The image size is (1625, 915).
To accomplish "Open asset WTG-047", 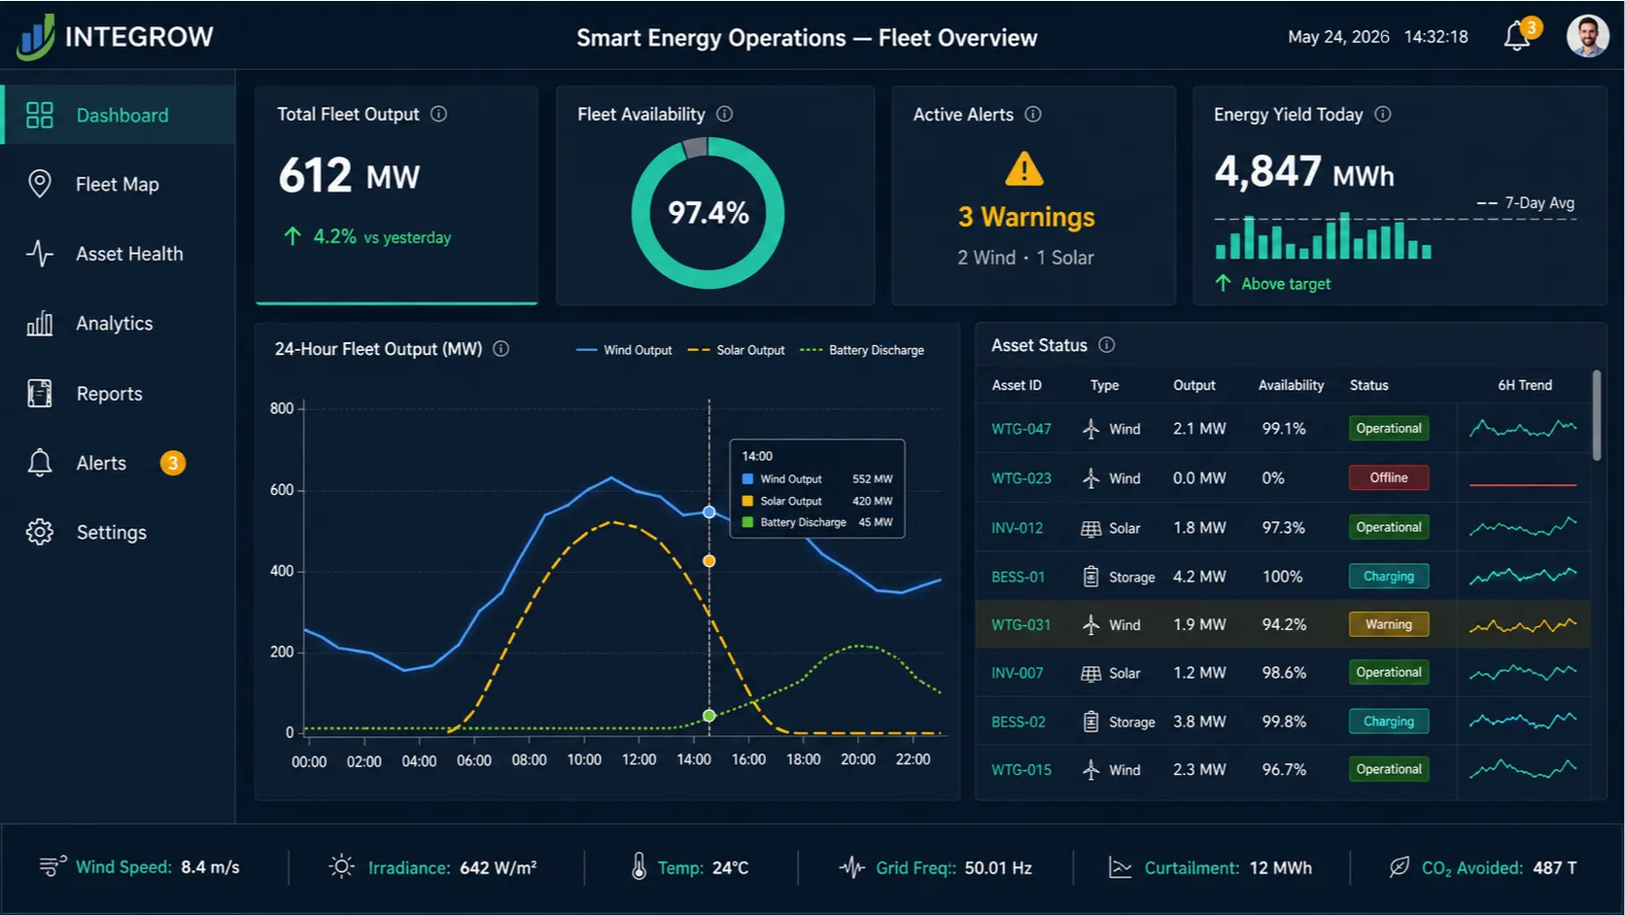I will [1021, 429].
